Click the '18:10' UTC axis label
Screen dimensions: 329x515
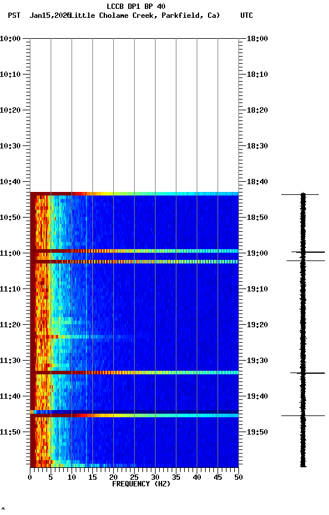(x=257, y=75)
